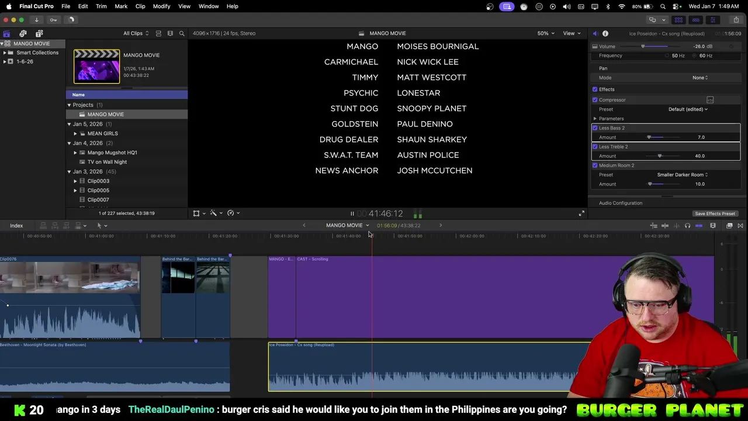Open the keyword editor key icon
This screenshot has width=748, height=421.
(x=53, y=20)
